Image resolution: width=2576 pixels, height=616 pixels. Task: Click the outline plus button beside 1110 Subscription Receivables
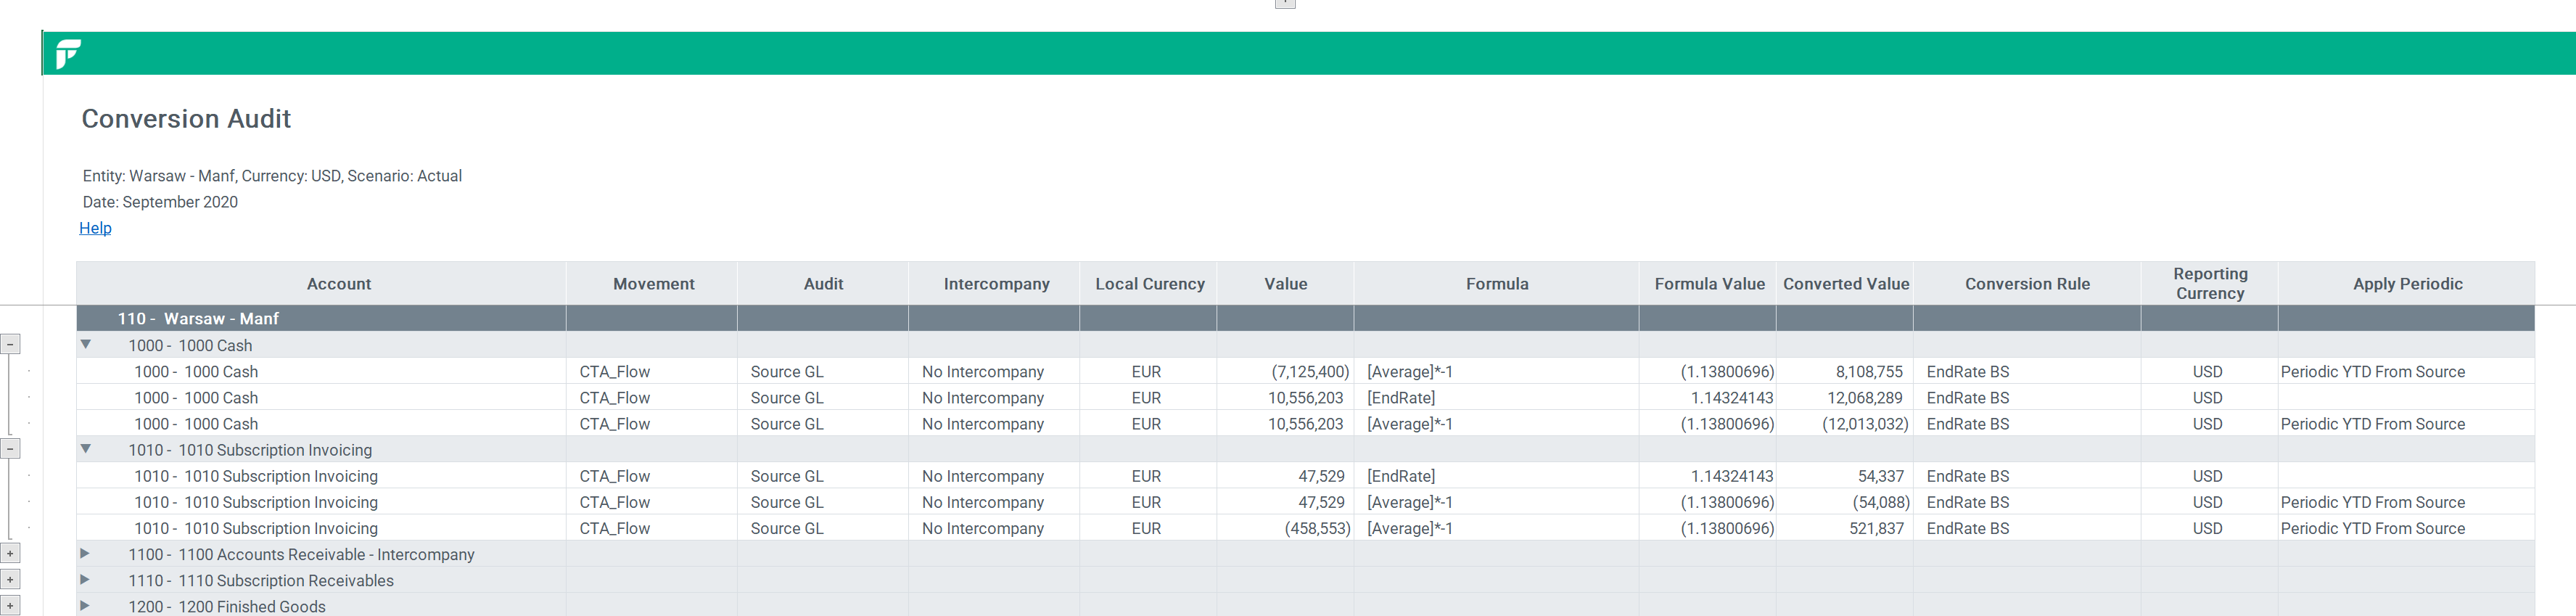click(x=10, y=579)
